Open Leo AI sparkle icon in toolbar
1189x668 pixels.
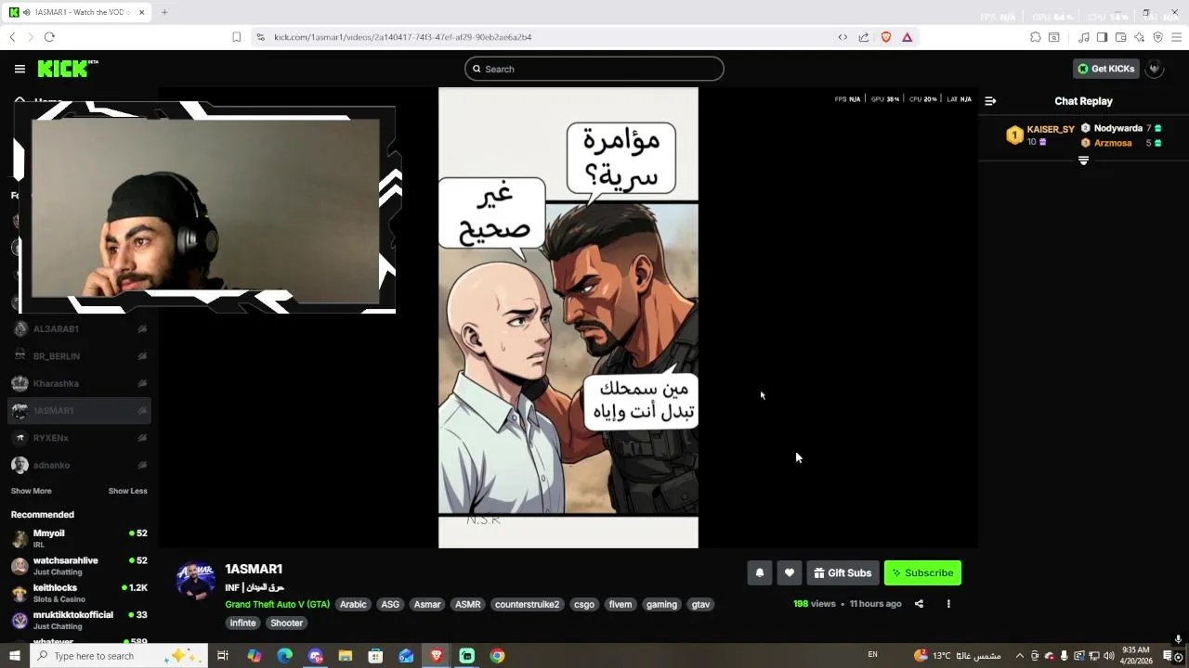(x=1139, y=37)
